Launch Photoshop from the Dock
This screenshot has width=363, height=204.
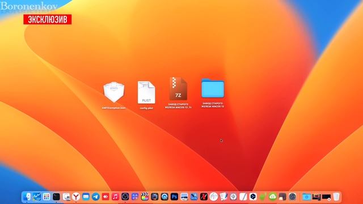tap(174, 197)
